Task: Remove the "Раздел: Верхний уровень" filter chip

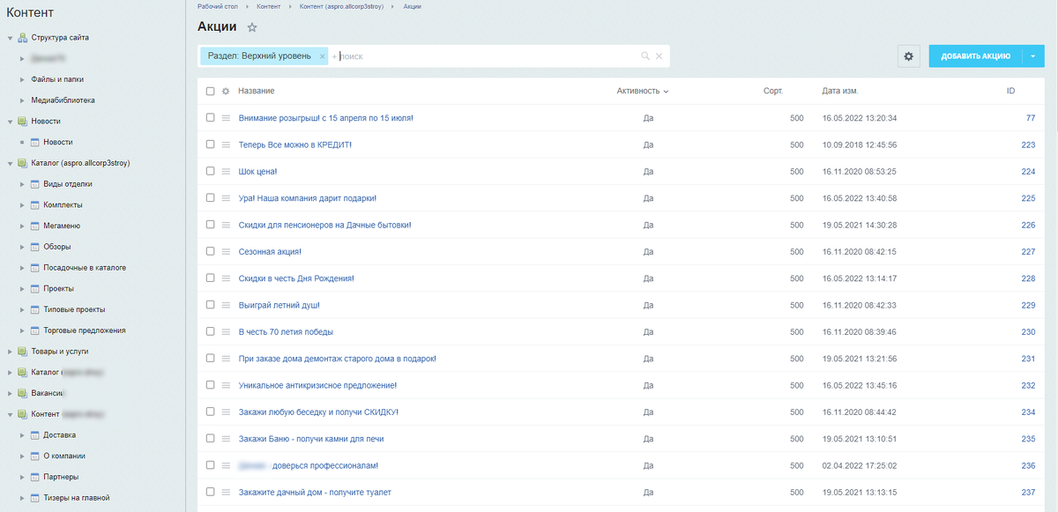Action: pos(323,56)
